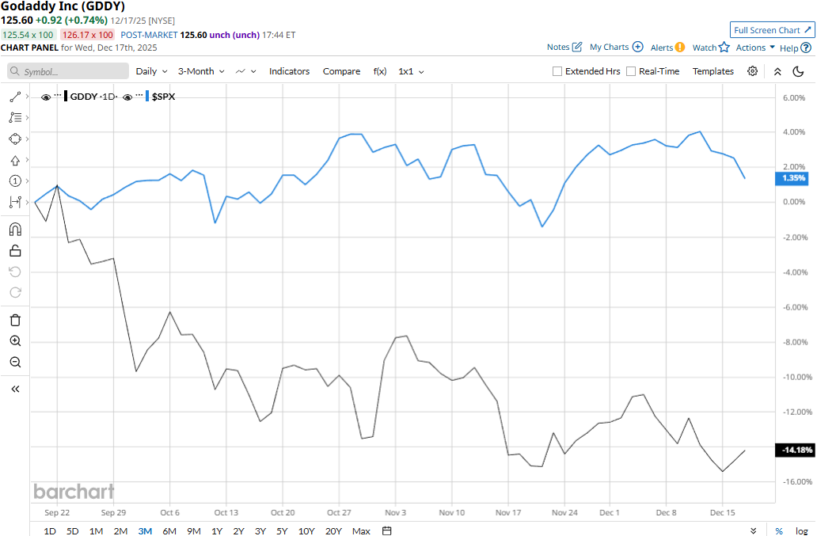
Task: Open the 1x1 grid layout dropdown
Action: tap(411, 71)
